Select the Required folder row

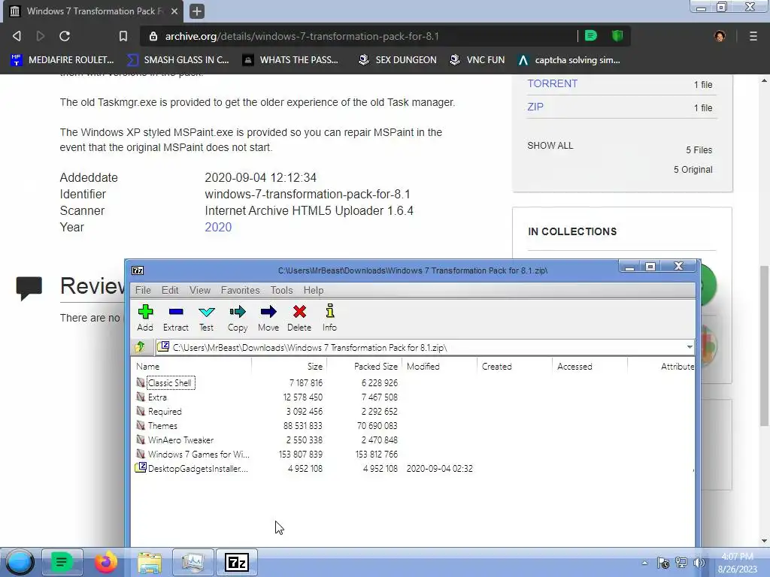click(x=165, y=411)
